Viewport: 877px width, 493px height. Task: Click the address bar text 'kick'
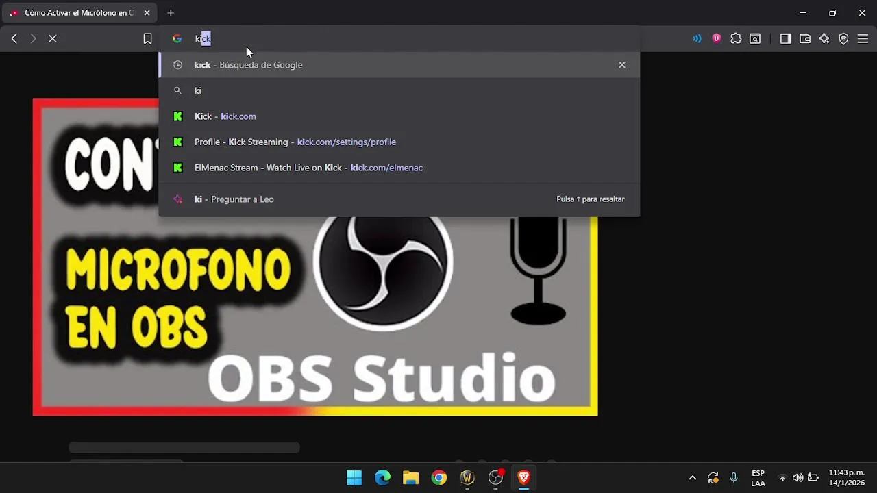point(203,39)
